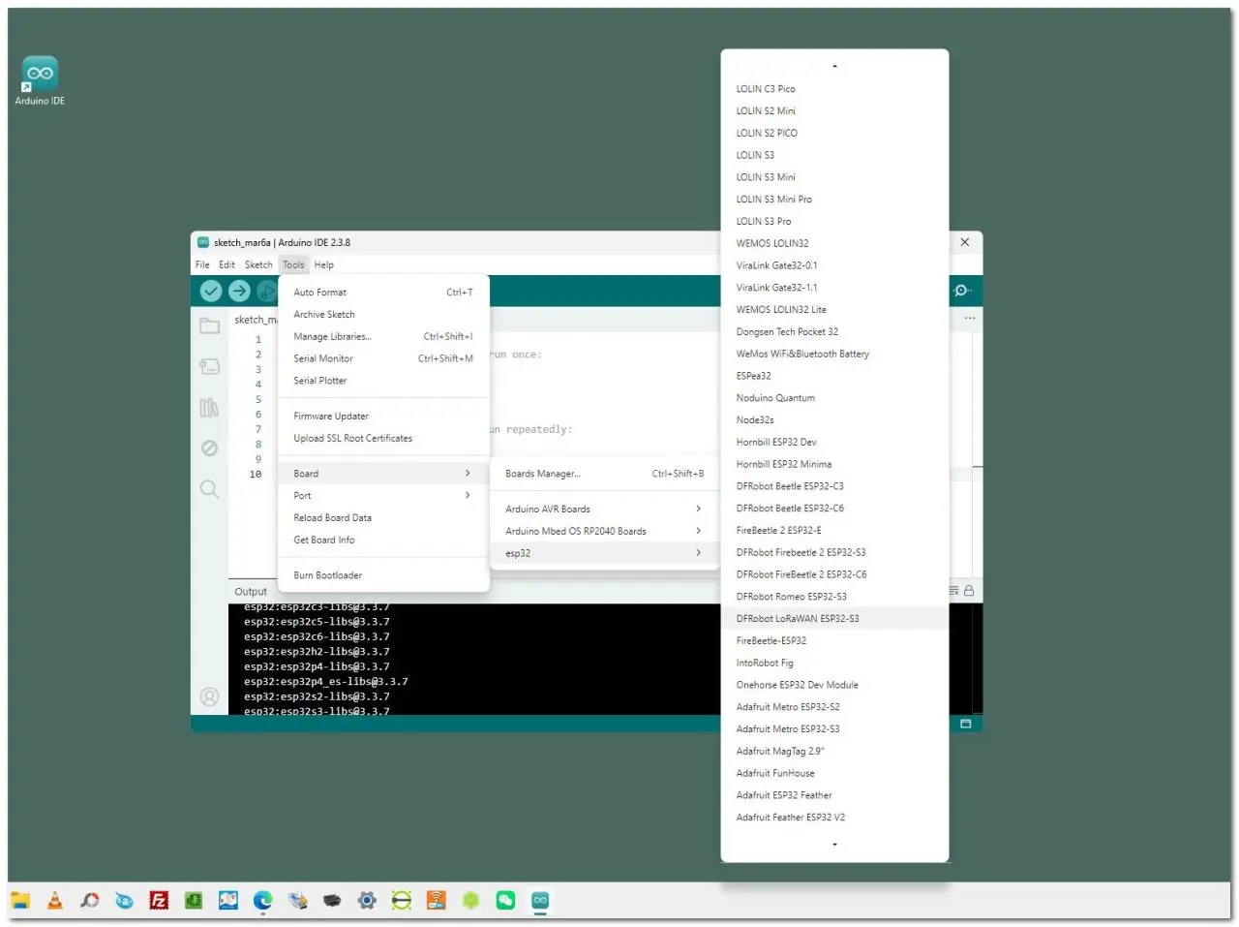Open Microsoft Edge from the taskbar
The image size is (1239, 927).
pyautogui.click(x=263, y=901)
